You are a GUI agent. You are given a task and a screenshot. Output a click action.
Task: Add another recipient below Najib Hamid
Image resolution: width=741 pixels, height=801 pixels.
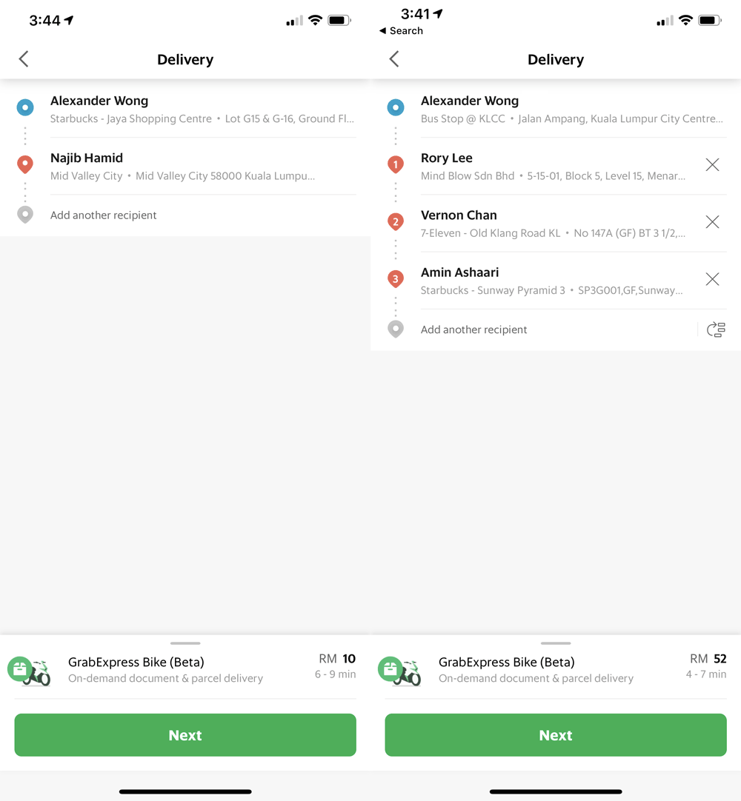[x=104, y=215]
